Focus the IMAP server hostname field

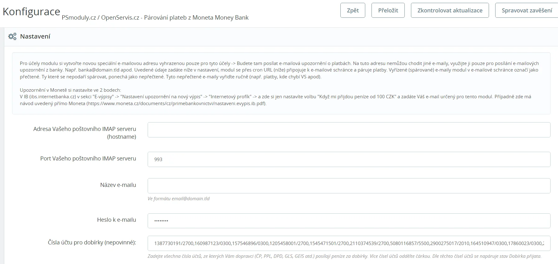click(349, 130)
